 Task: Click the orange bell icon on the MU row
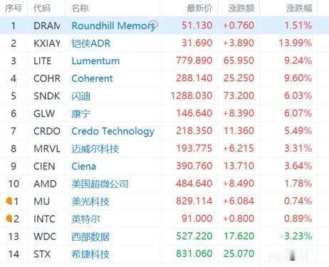(9, 201)
